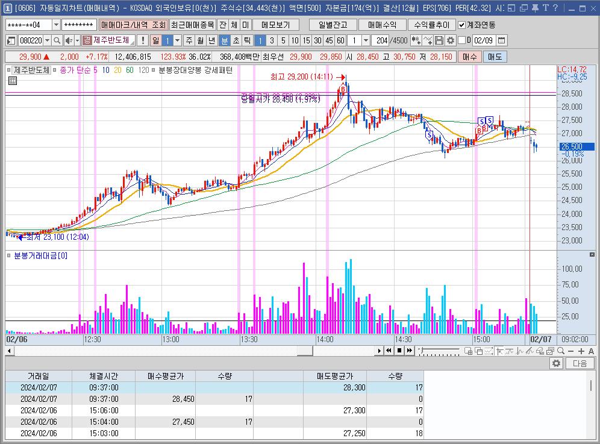
Task: Click the eraser with bars icon
Action: (x=540, y=351)
